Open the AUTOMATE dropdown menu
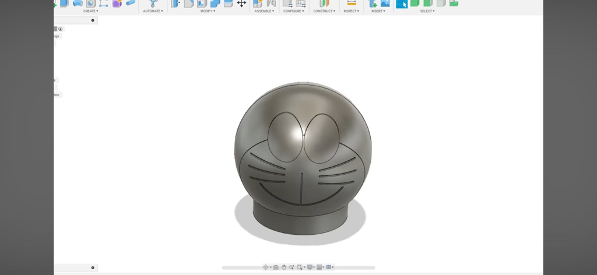597x275 pixels. [153, 11]
